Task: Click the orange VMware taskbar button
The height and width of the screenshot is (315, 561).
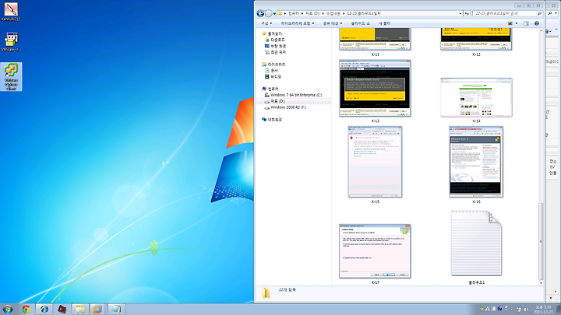Action: tap(97, 309)
